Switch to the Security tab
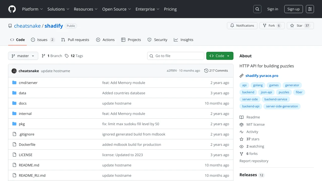 click(157, 40)
